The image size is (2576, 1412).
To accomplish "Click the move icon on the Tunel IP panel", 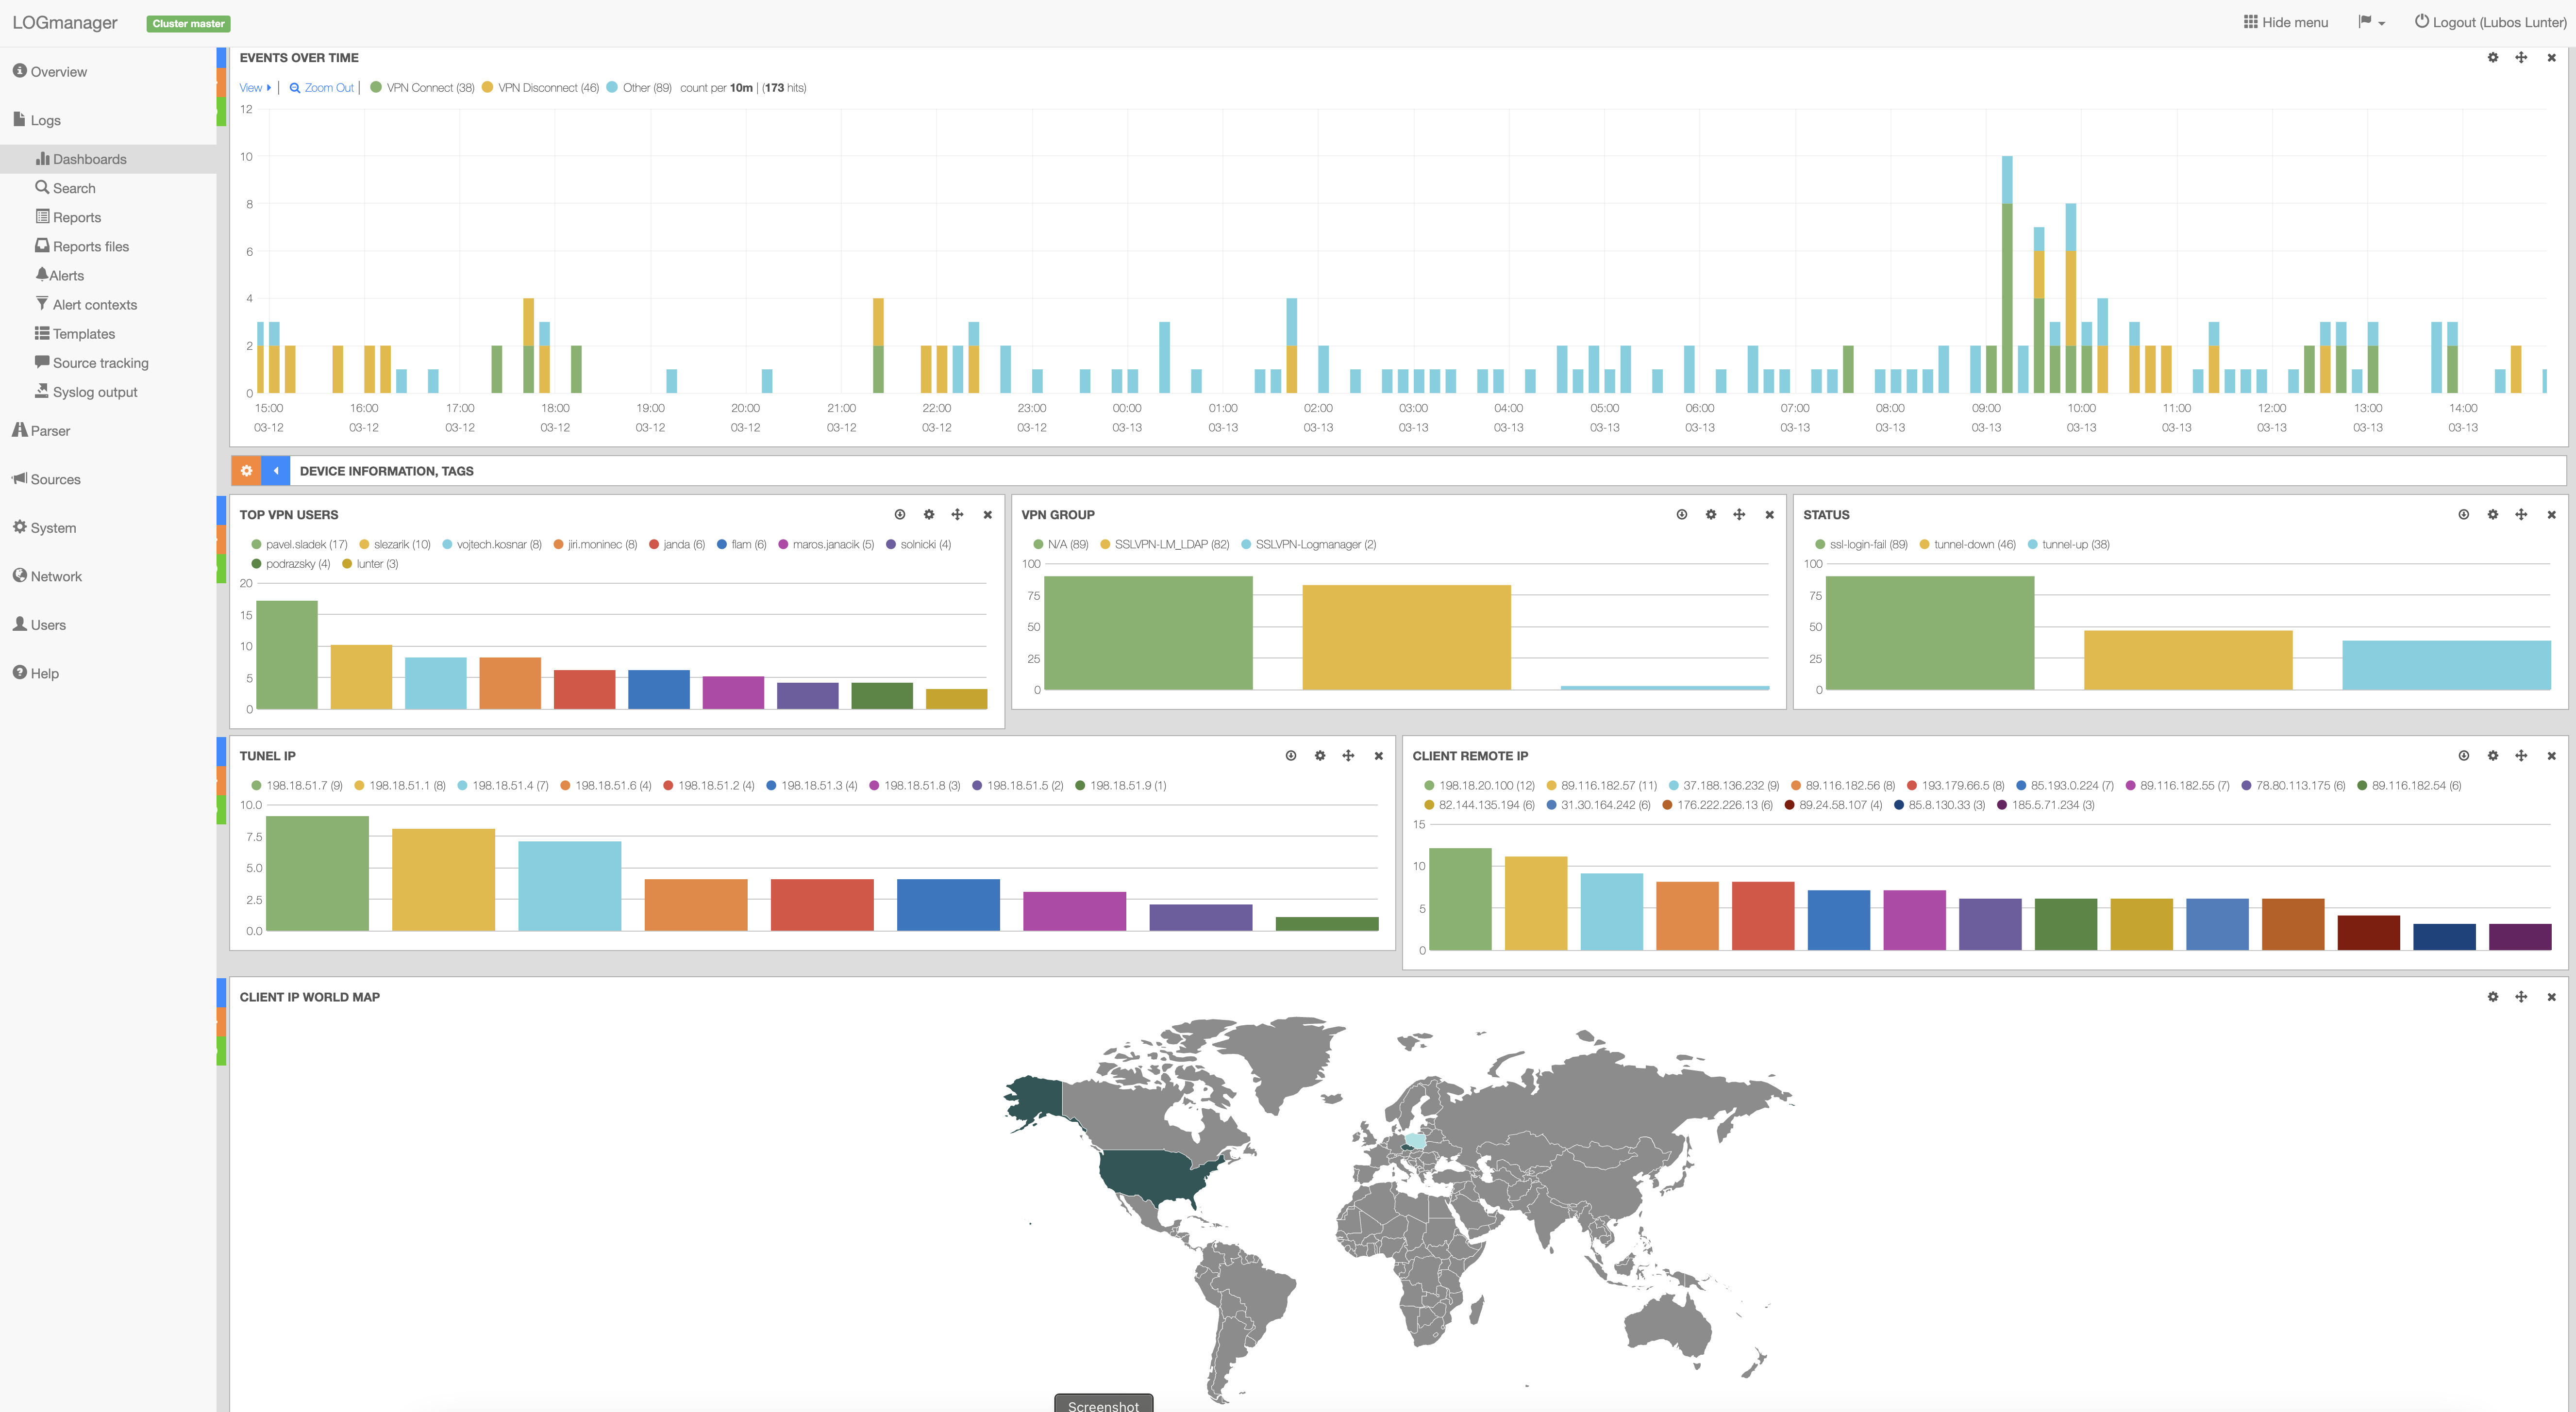I will pos(1349,755).
